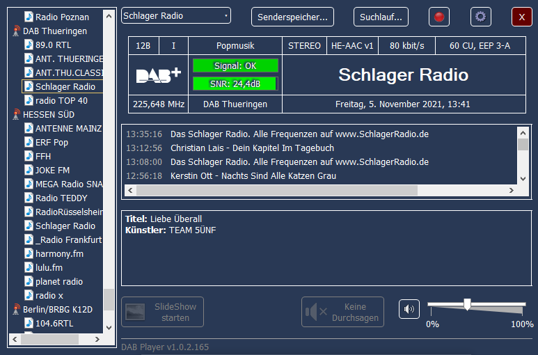Toggle Keine Durchsagen announcements button
538x355 pixels.
pos(342,312)
